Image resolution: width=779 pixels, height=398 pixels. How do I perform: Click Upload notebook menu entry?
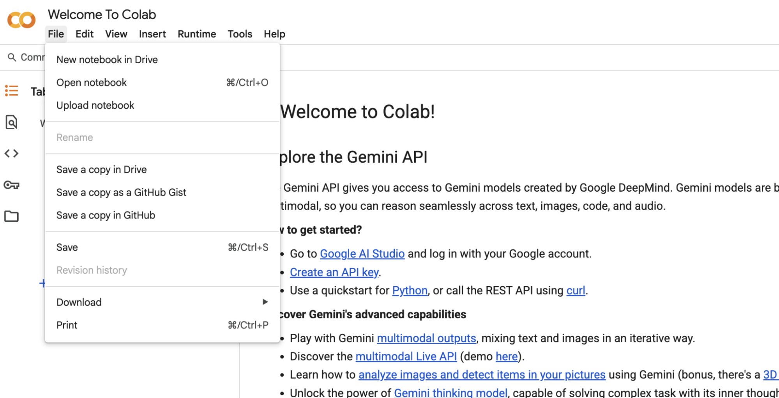tap(95, 106)
